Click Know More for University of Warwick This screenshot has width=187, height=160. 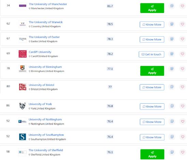coord(152,25)
